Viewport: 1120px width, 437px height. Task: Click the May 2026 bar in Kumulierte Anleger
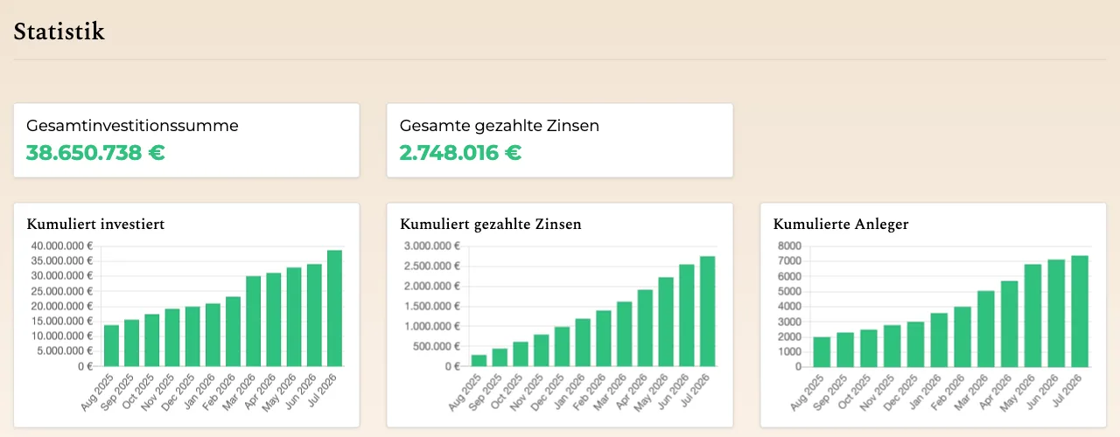click(1032, 316)
